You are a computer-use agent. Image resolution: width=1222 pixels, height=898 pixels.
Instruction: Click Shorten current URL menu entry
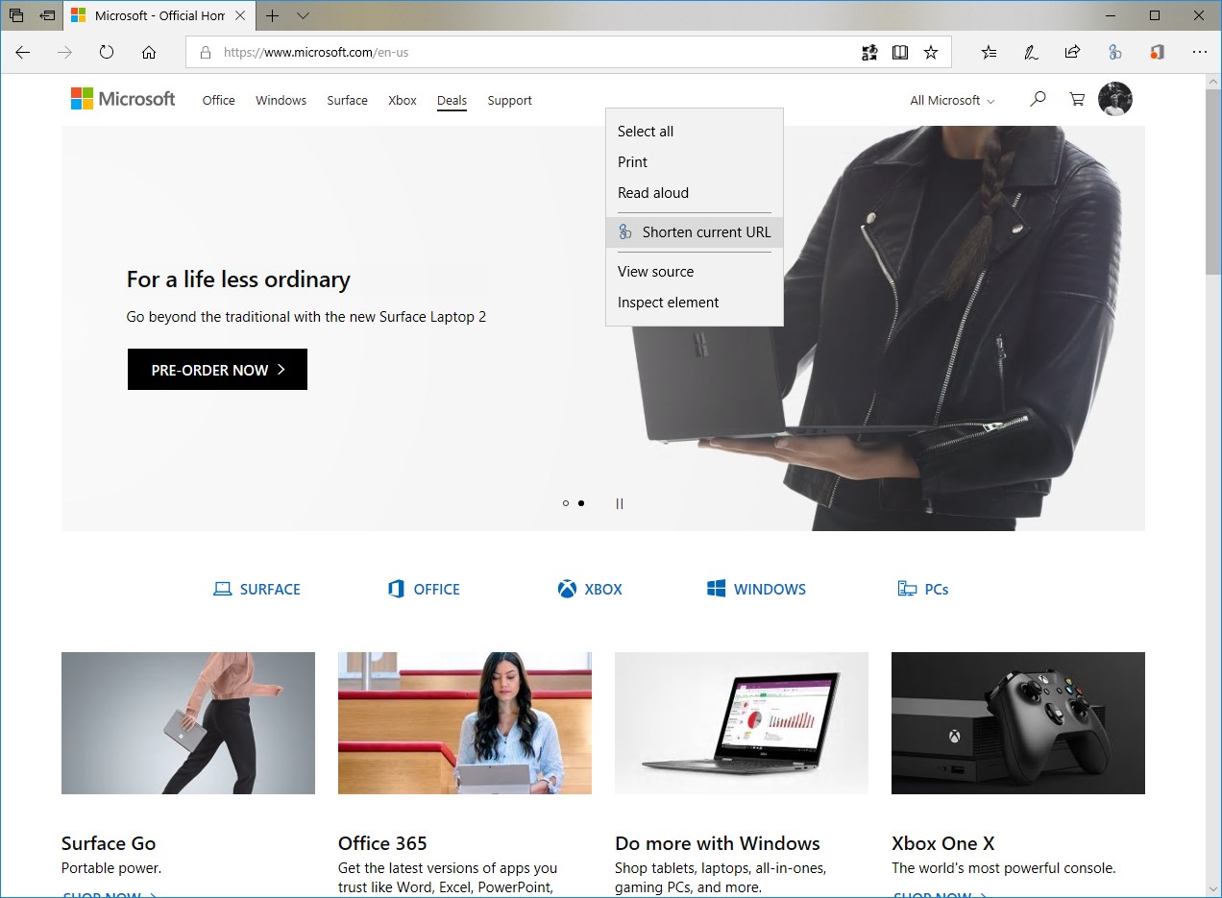(695, 232)
